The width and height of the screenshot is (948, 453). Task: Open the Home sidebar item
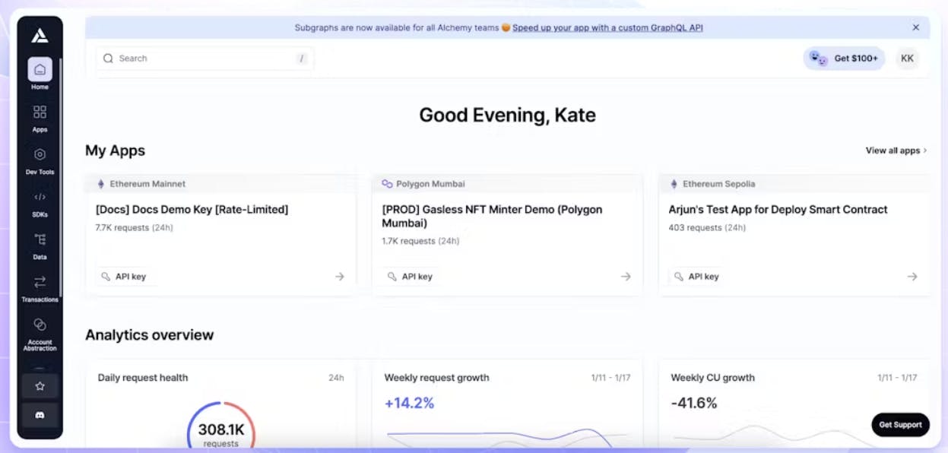click(x=40, y=74)
